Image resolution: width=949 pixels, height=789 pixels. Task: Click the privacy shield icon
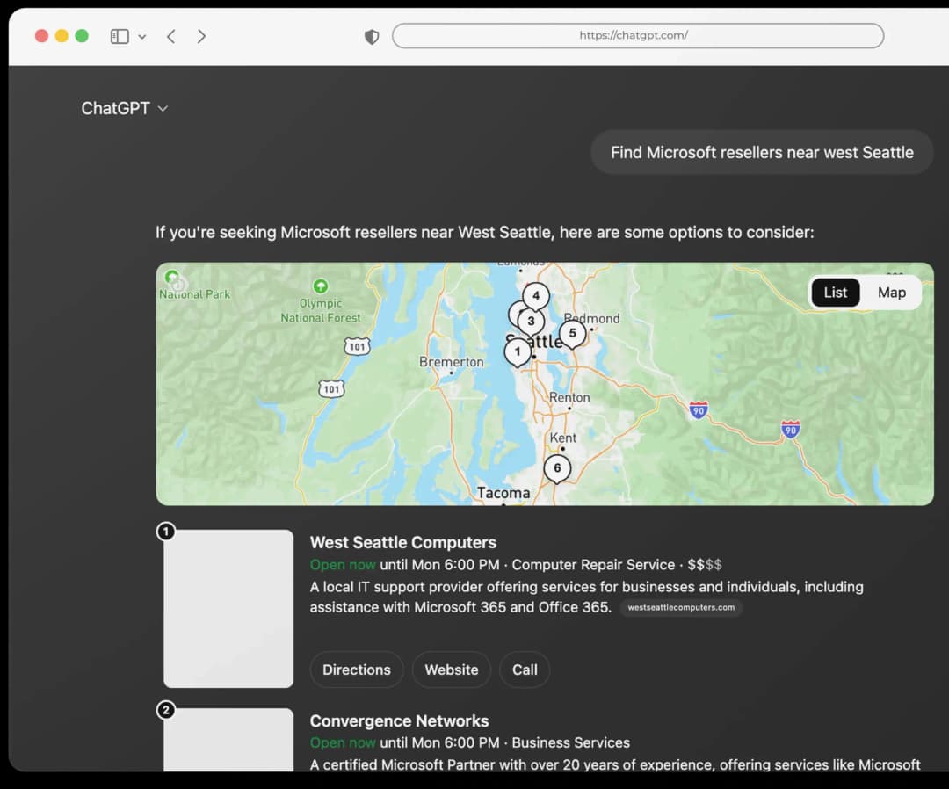click(372, 36)
